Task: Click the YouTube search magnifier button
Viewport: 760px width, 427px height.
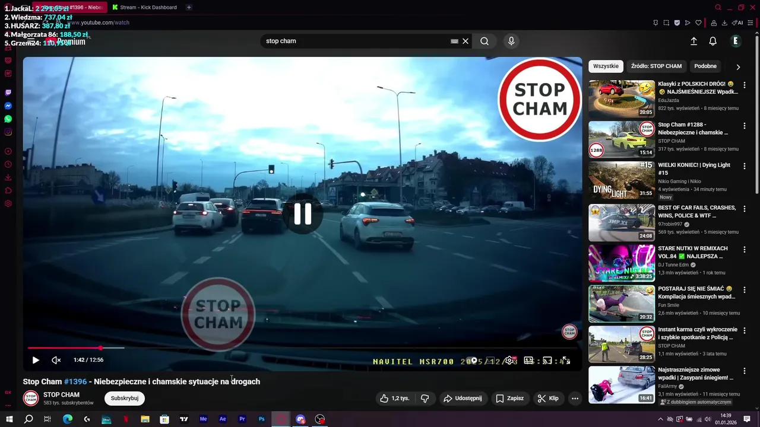Action: pyautogui.click(x=484, y=41)
